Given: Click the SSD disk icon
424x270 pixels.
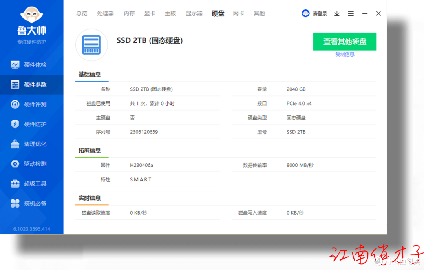Looking at the screenshot, I should point(91,45).
